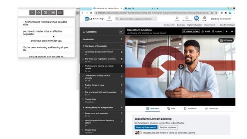Open a new tab with plus button

tap(157, 8)
